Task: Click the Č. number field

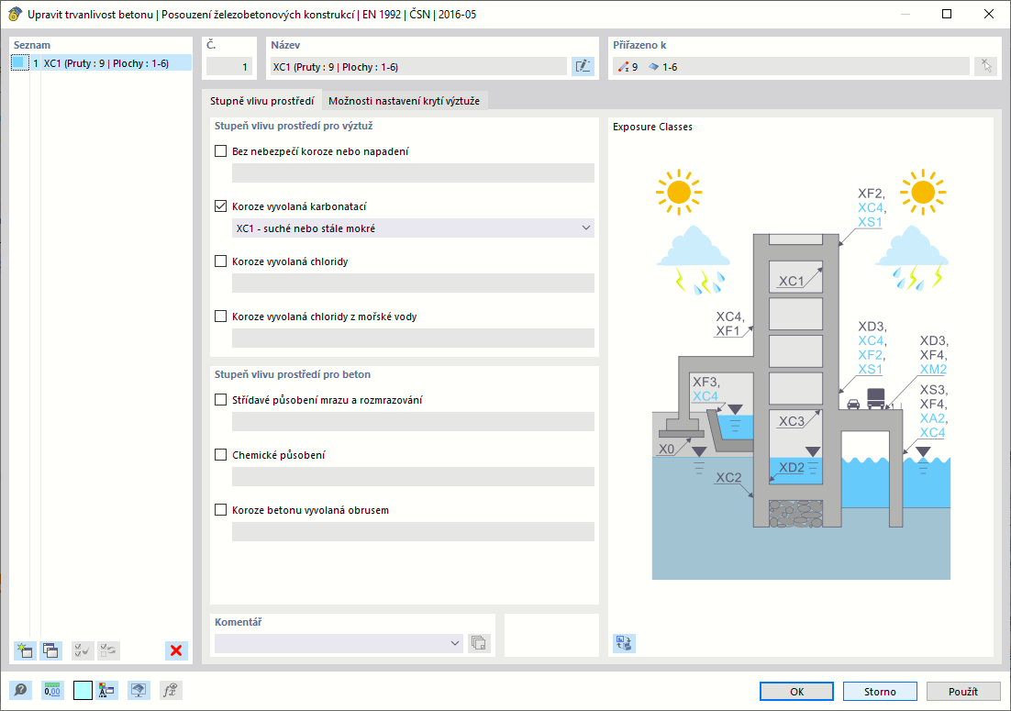Action: click(x=231, y=66)
